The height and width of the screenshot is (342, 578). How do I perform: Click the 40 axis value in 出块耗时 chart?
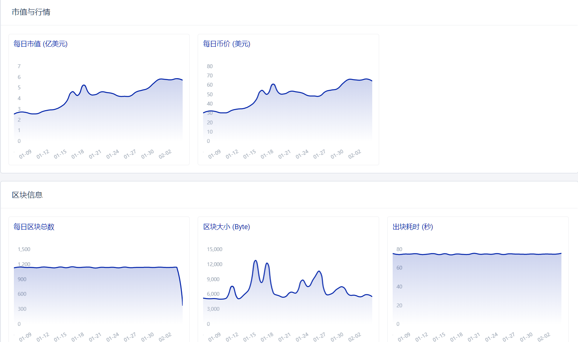coord(399,287)
